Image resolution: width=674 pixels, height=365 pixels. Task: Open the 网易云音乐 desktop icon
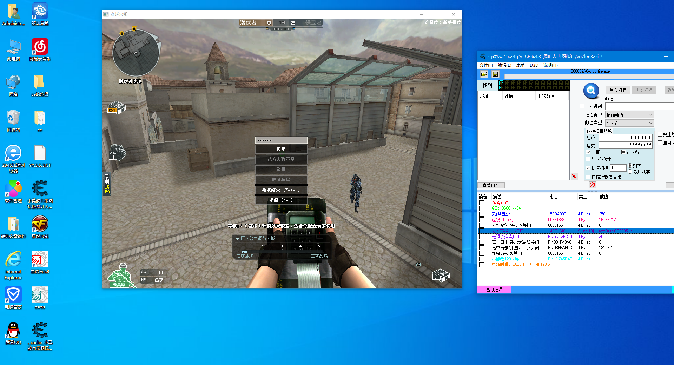point(40,50)
